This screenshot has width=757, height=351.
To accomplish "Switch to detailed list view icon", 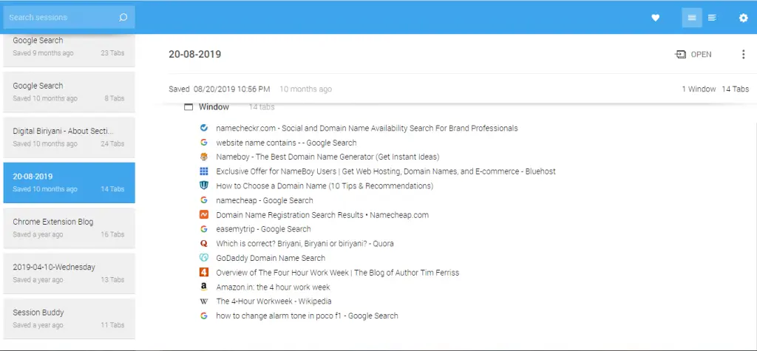I will point(712,18).
